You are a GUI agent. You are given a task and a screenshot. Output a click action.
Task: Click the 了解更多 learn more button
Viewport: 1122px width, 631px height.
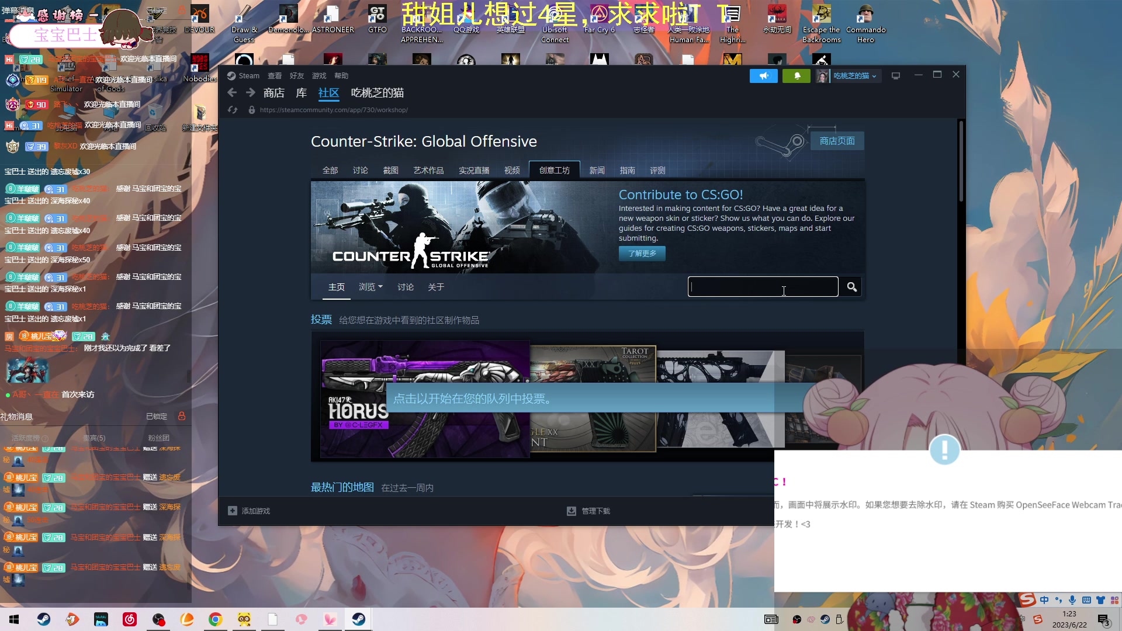642,254
